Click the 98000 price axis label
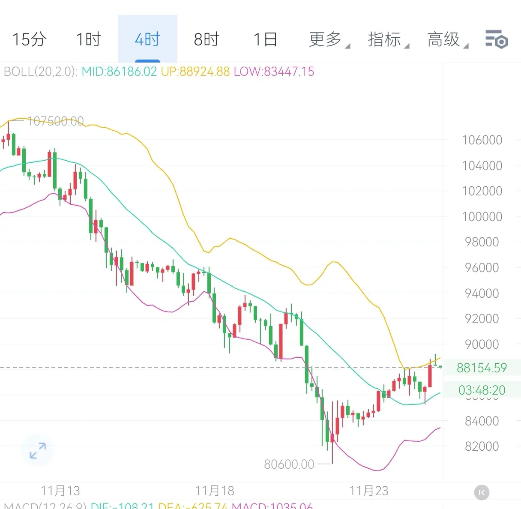Screen dimensions: 521x509 [482, 242]
